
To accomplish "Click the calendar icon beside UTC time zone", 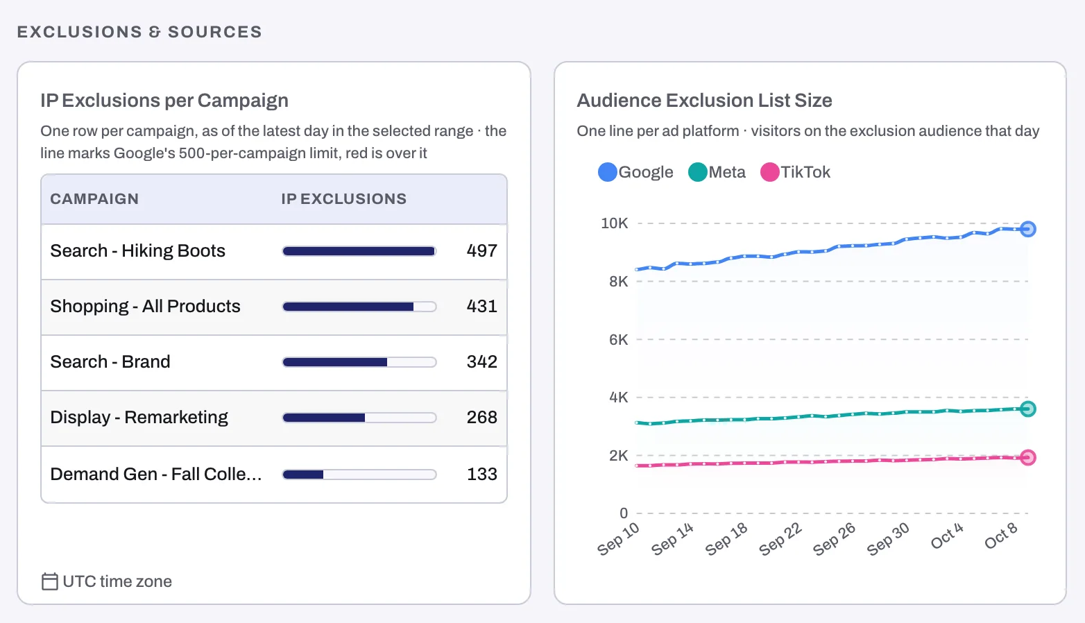I will [x=50, y=581].
